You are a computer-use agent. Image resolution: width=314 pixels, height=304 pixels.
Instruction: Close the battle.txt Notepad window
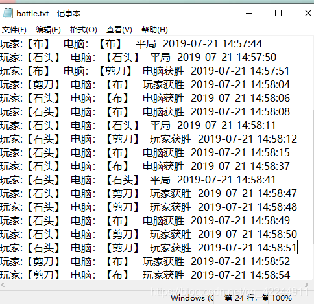[x=308, y=13]
